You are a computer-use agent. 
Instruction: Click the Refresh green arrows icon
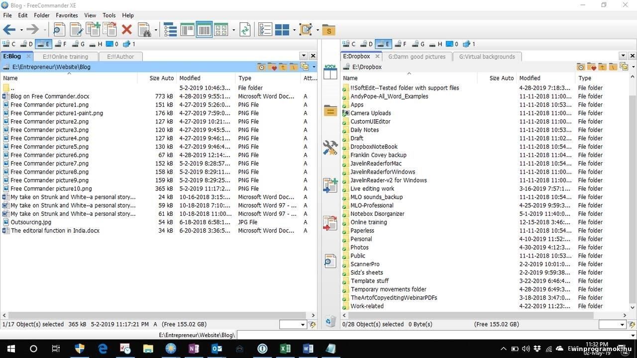click(245, 30)
